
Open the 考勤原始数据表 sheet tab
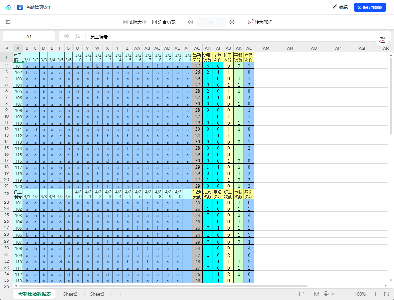(x=34, y=294)
